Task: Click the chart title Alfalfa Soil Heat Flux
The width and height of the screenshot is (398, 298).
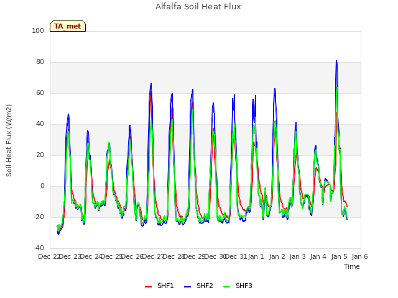Action: coord(198,7)
